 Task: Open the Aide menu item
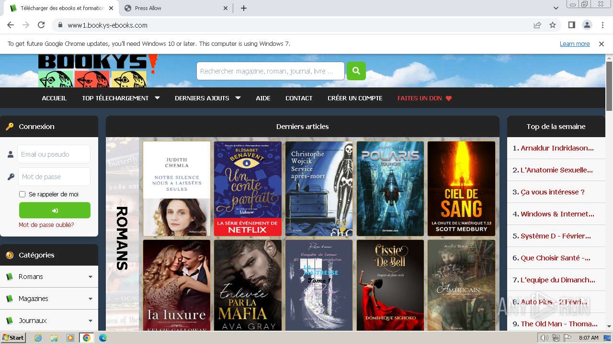click(263, 98)
